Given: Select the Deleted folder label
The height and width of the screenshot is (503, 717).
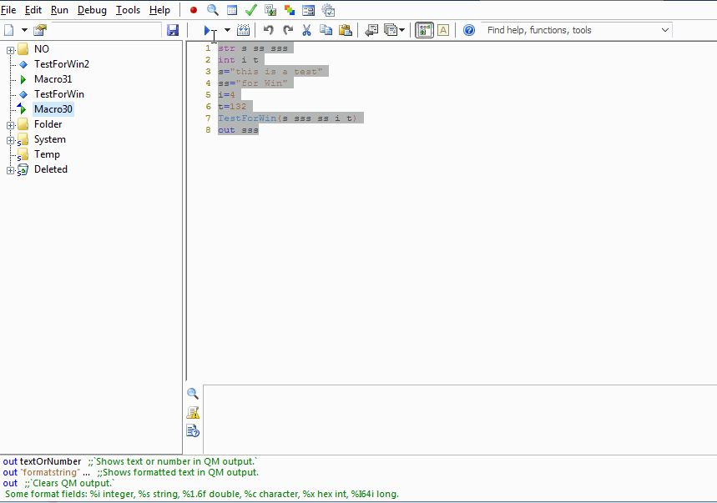Looking at the screenshot, I should 51,169.
